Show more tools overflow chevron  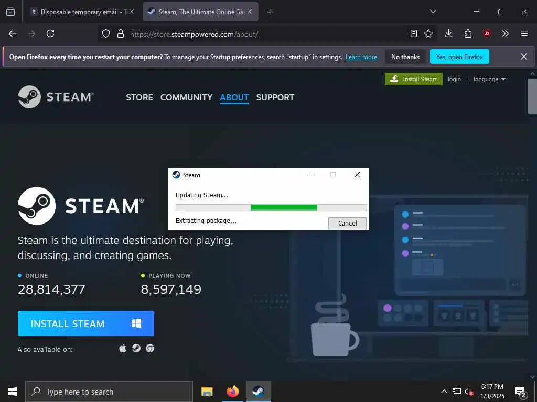pos(505,33)
